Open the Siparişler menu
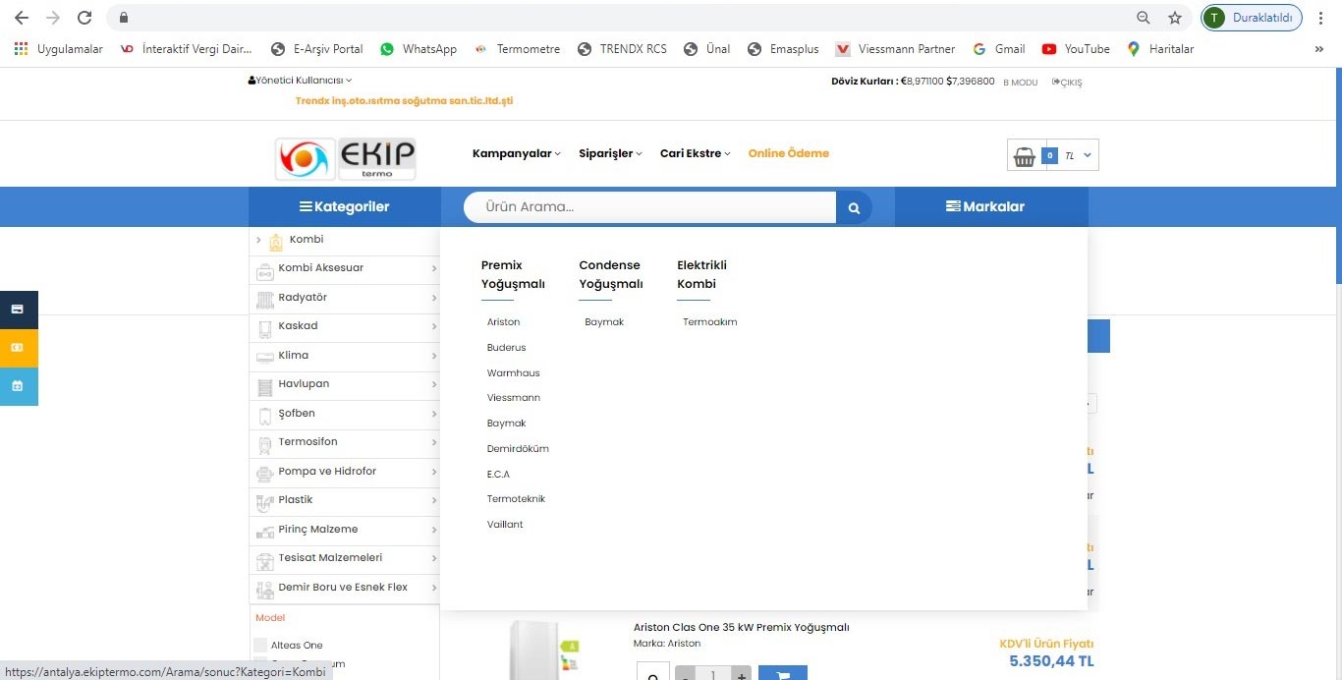The image size is (1342, 680). click(610, 153)
